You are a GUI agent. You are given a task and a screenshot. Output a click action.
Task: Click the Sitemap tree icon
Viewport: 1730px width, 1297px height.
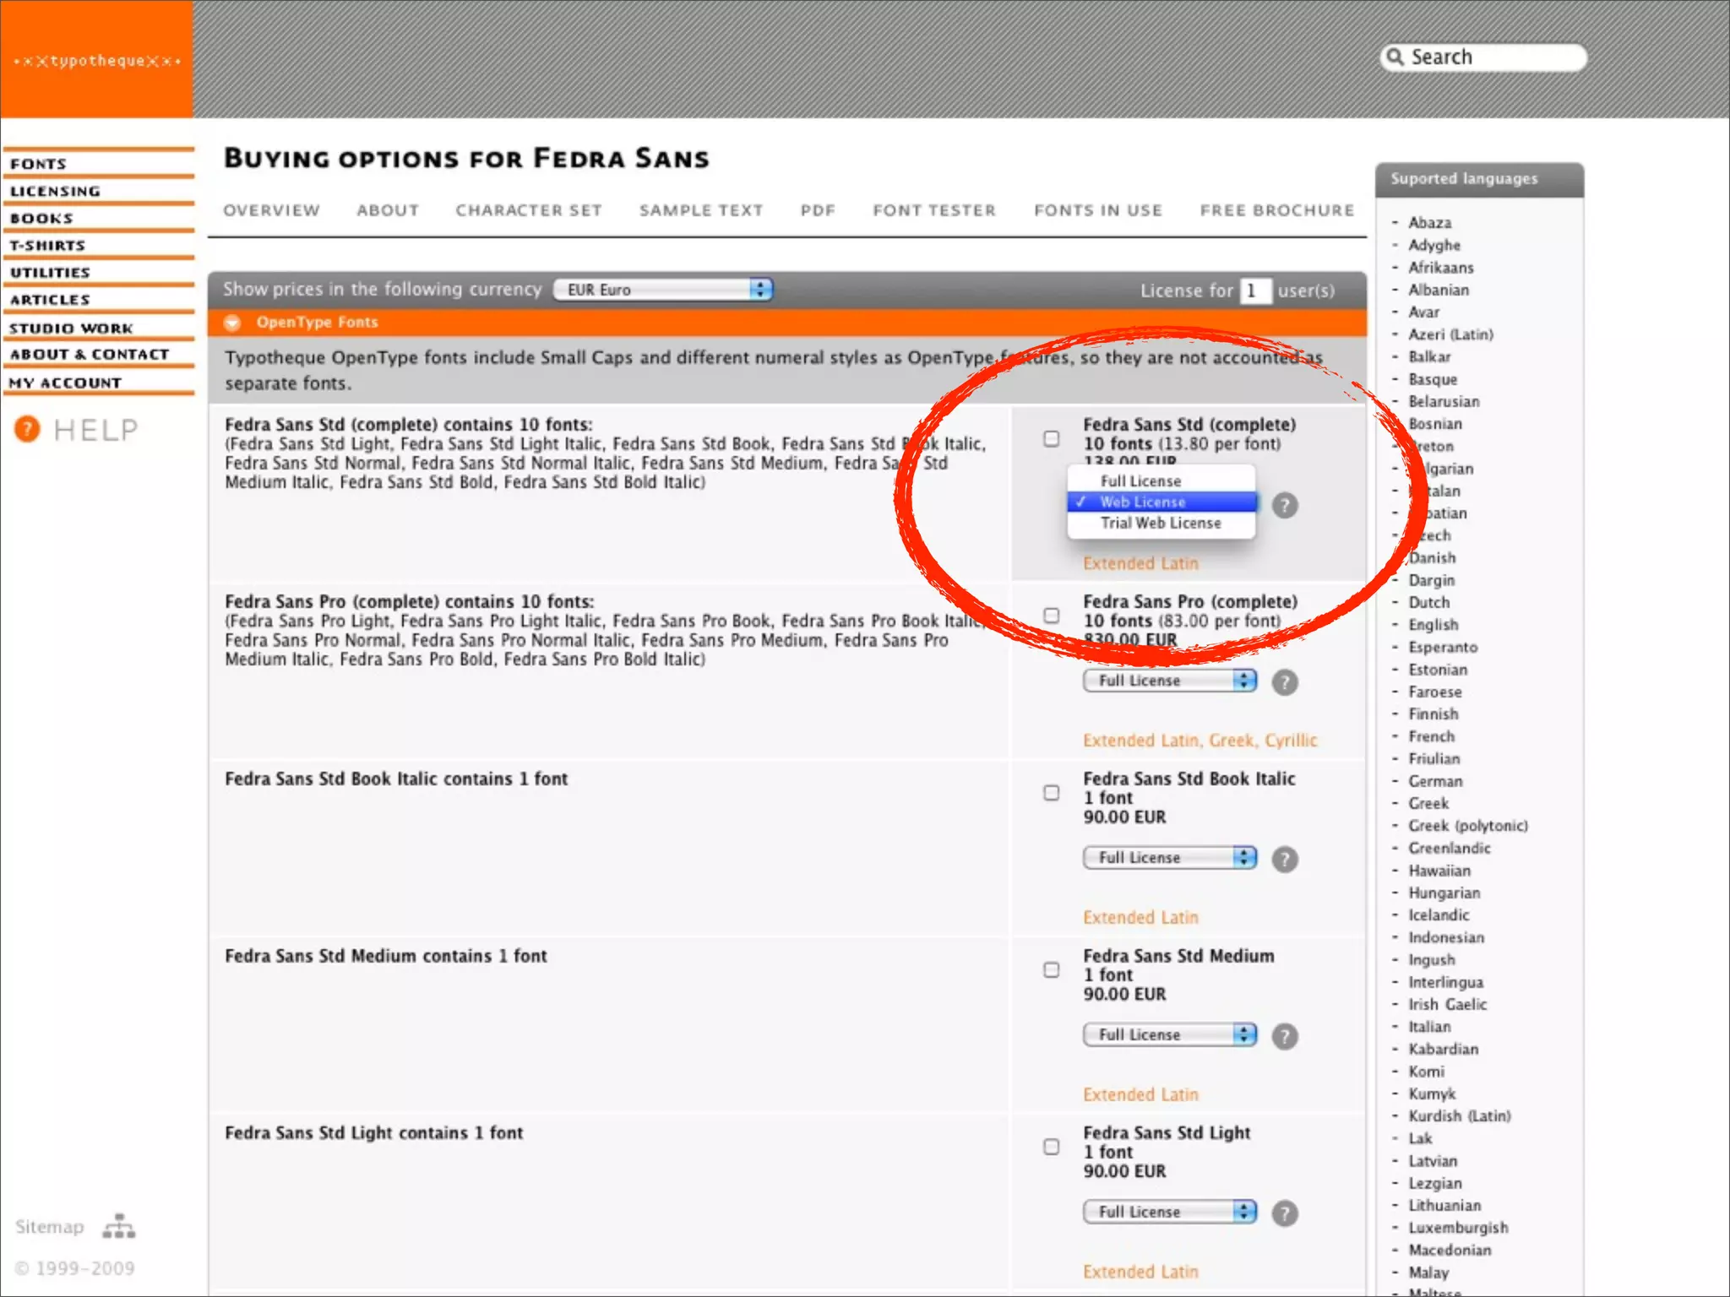[119, 1227]
